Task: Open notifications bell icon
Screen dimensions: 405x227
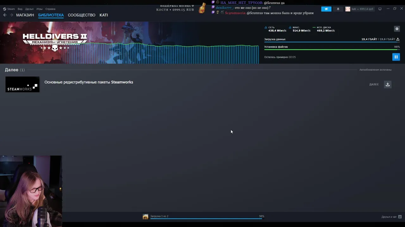Action: click(338, 9)
